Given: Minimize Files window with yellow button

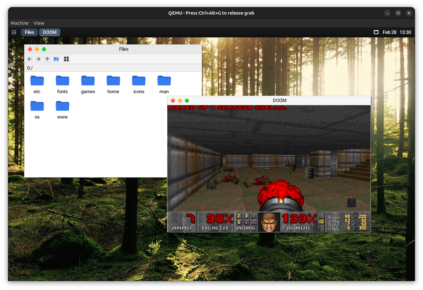Looking at the screenshot, I should click(x=37, y=49).
